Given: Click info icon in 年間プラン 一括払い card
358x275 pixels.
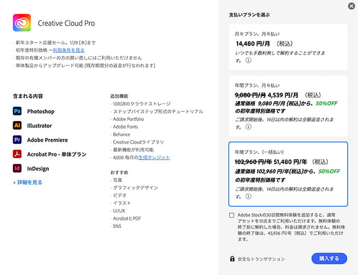Looking at the screenshot, I should (249, 197).
